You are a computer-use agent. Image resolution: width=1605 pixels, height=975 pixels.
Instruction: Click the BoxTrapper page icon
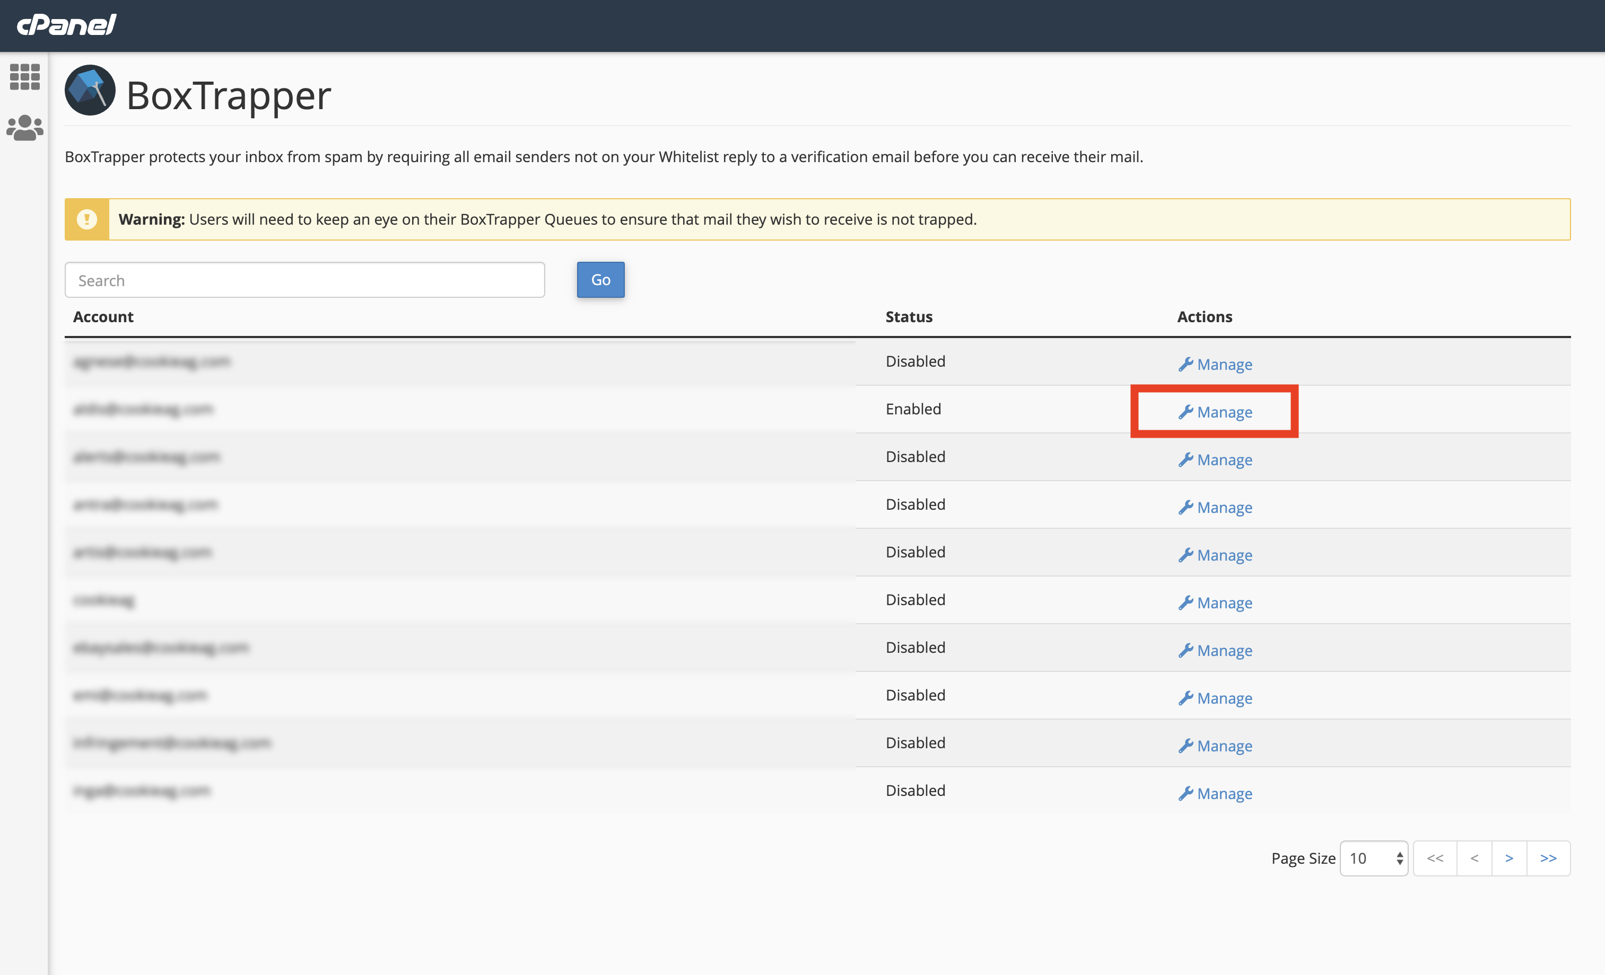coord(90,91)
